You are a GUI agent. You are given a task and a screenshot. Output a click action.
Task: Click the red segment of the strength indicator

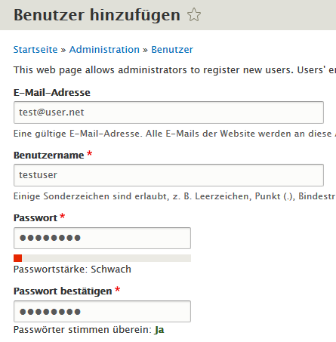(17, 258)
